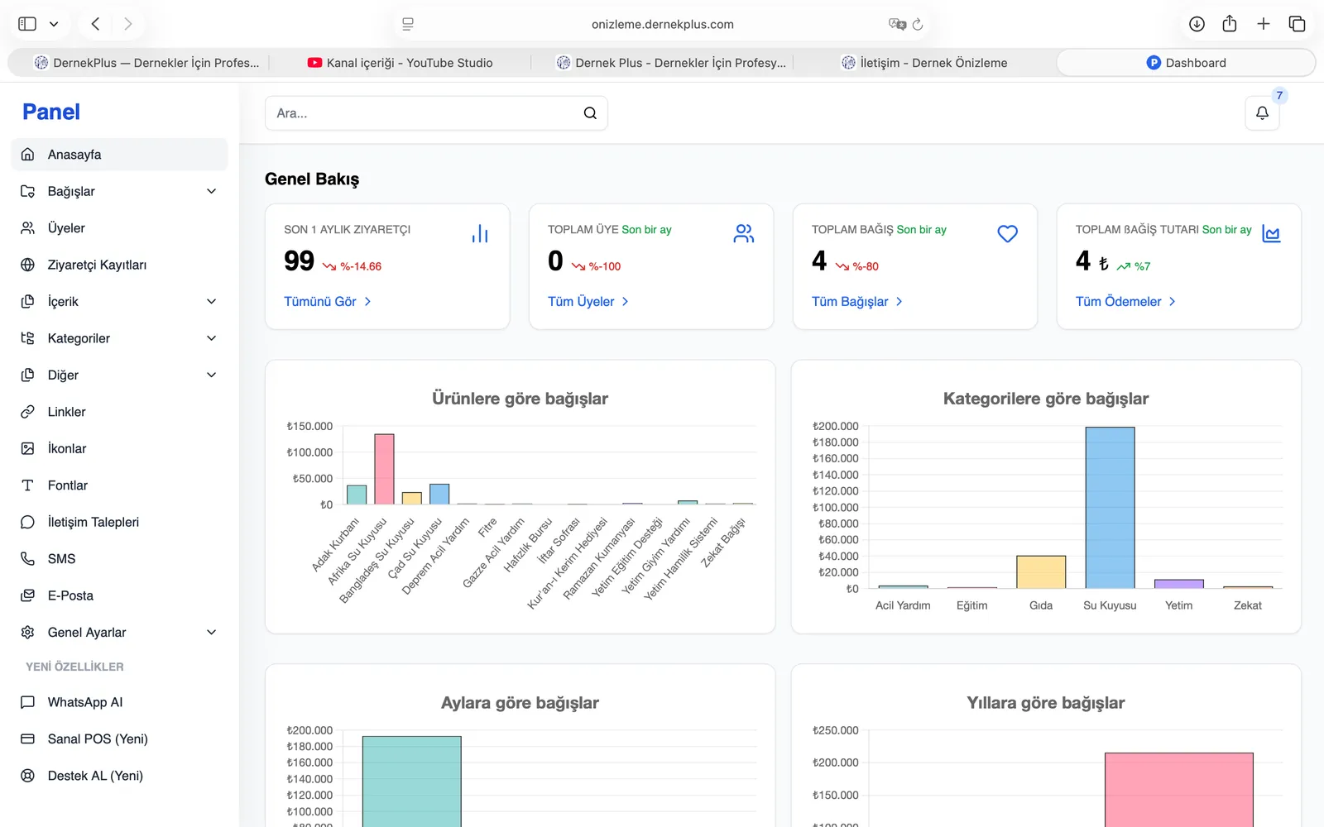
Task: Click the pink Afrika Su Kuyusu bar
Action: tap(384, 469)
